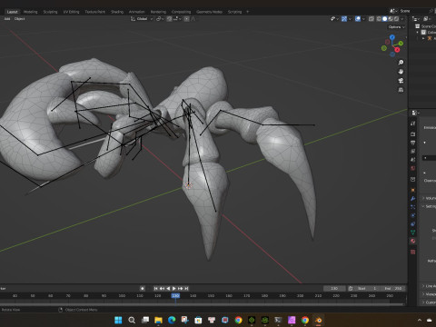Open the Collection properties tab
The height and width of the screenshot is (327, 436).
click(412, 179)
